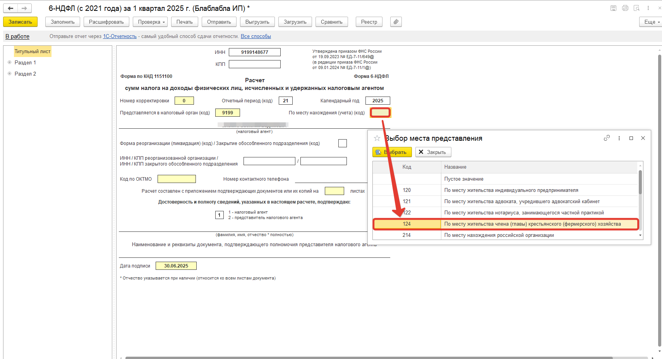The height and width of the screenshot is (359, 662).
Task: Select Титульный лист in the left panel
Action: click(33, 52)
